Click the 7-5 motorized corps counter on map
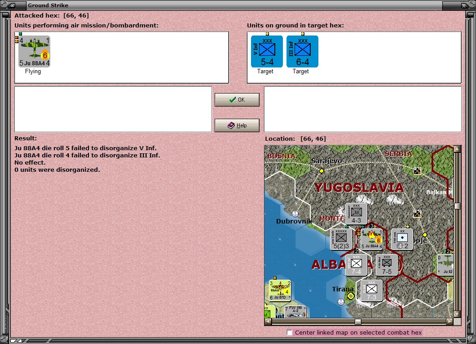The height and width of the screenshot is (344, 476). [387, 265]
